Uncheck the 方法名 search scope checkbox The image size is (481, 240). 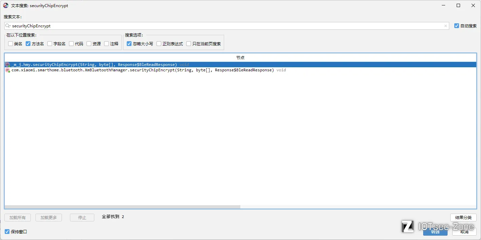click(x=28, y=43)
